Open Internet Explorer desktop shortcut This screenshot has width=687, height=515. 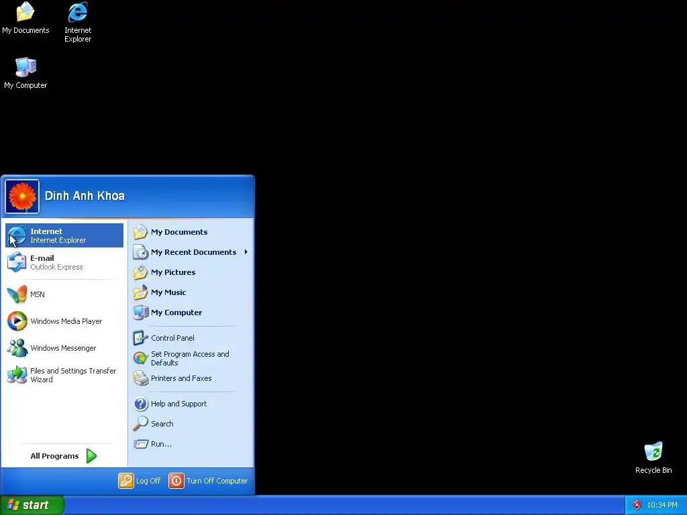pyautogui.click(x=78, y=22)
